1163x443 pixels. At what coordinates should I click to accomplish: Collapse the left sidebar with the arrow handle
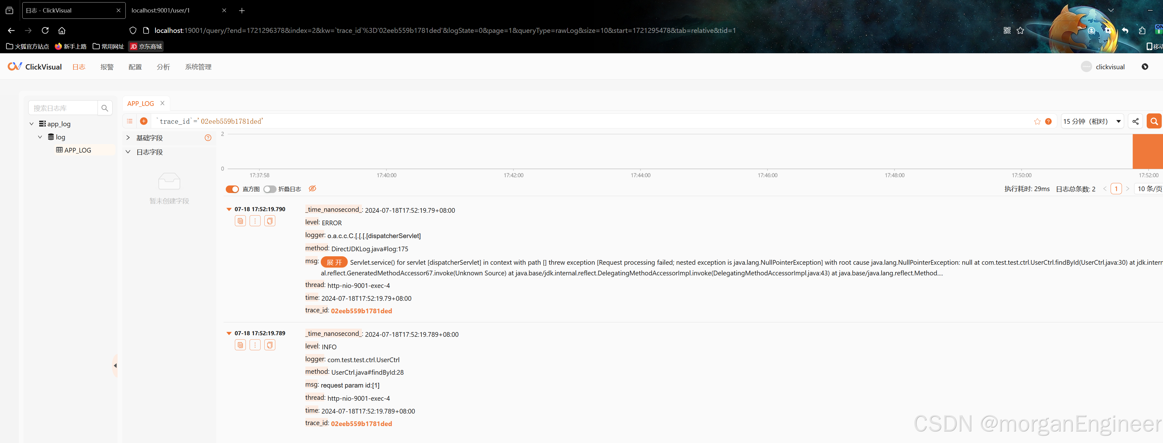click(115, 366)
